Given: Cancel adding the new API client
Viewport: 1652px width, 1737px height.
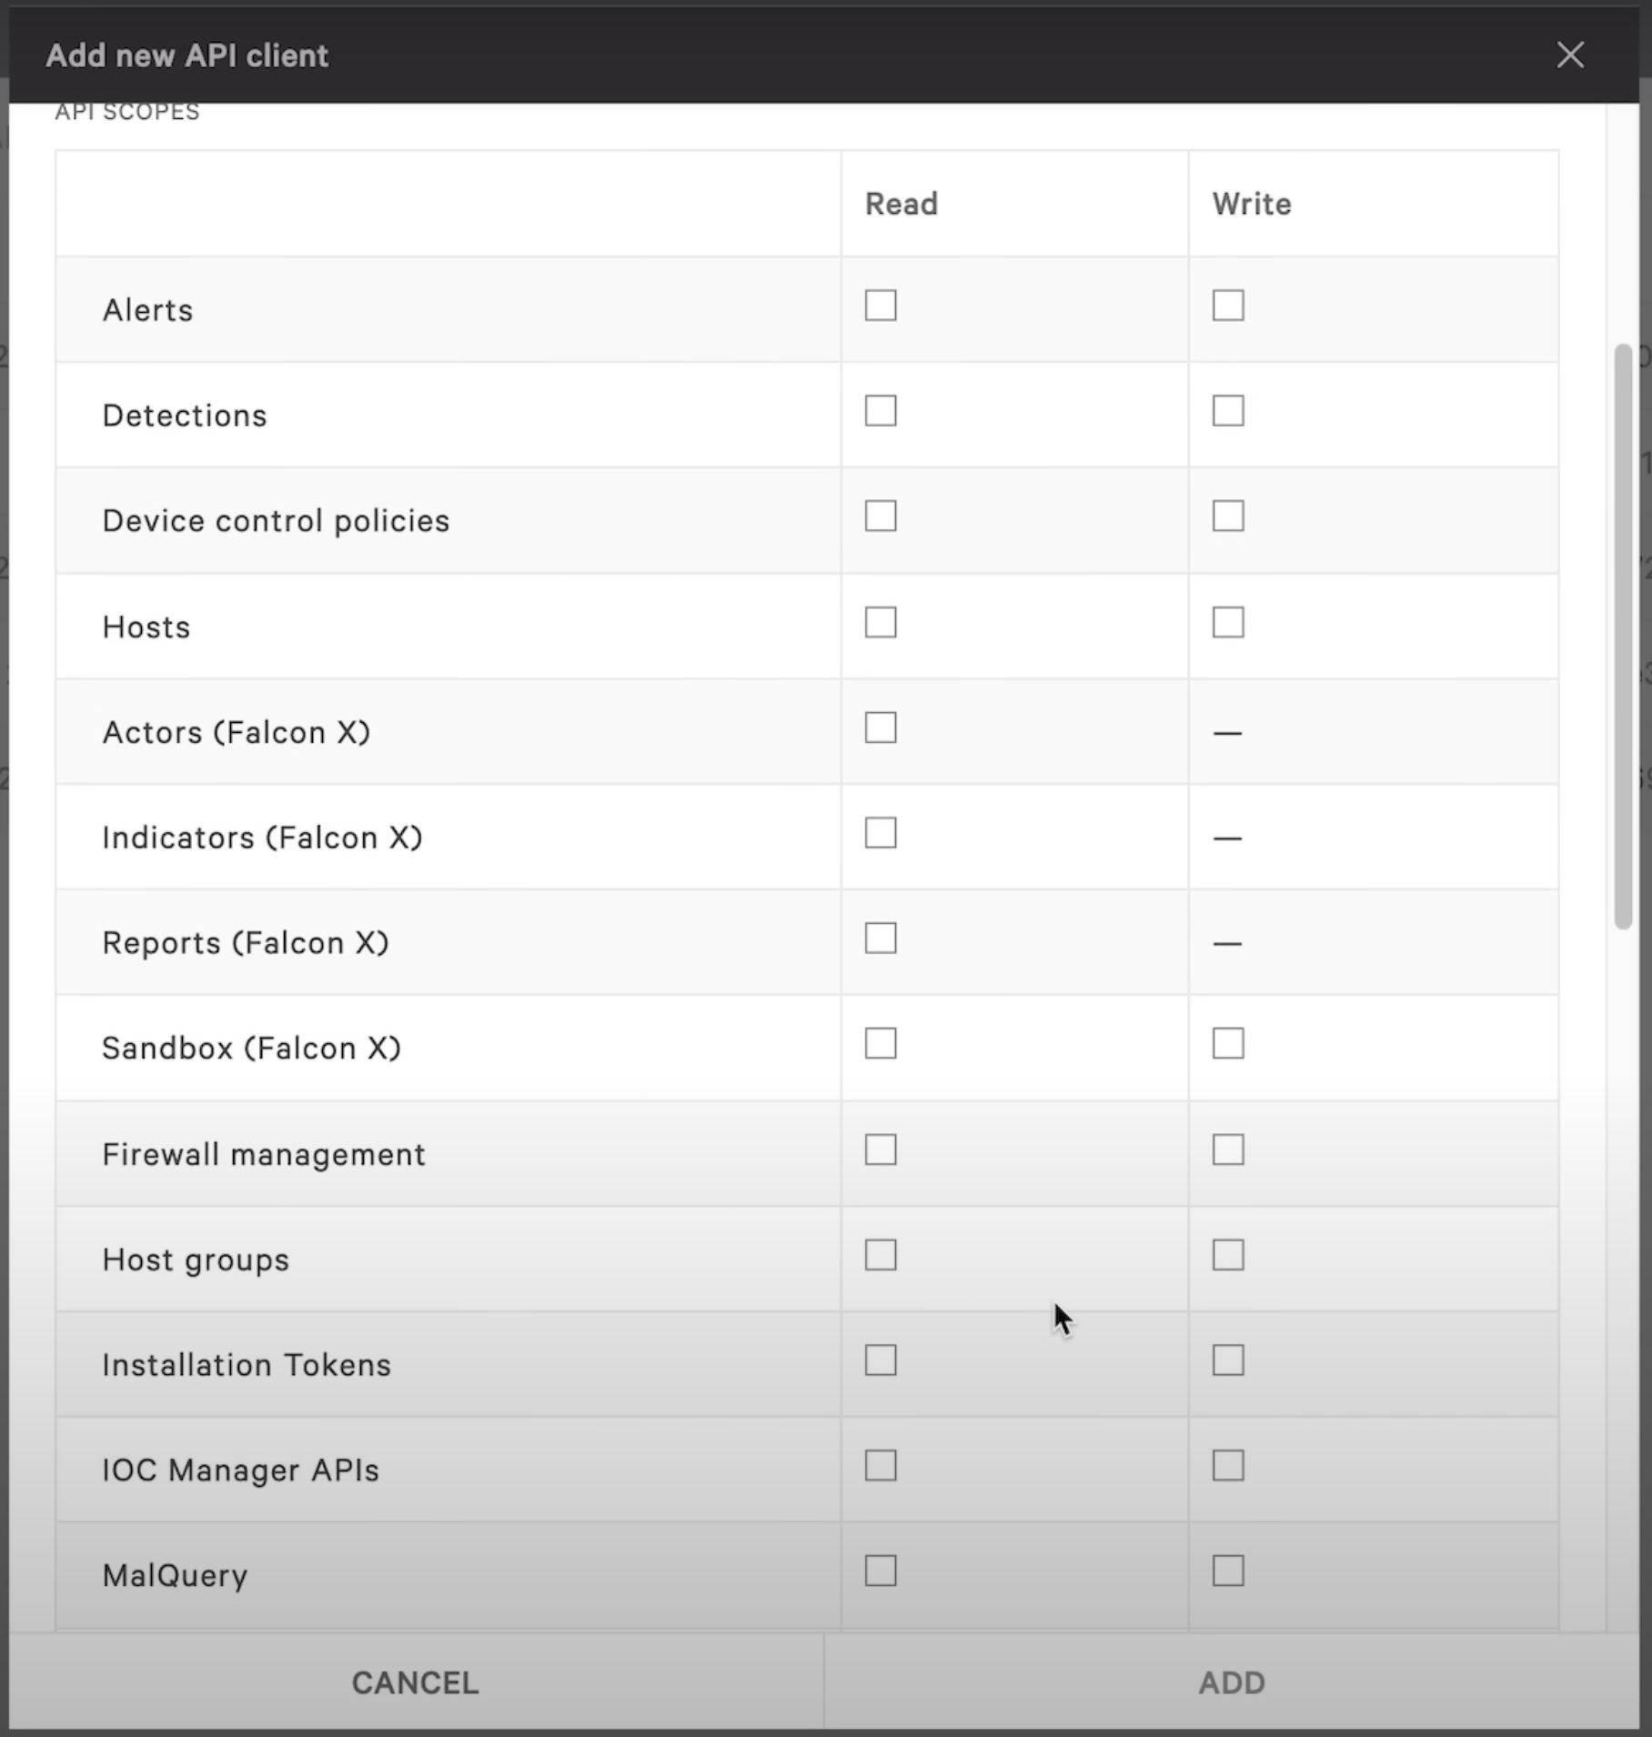Looking at the screenshot, I should point(414,1682).
